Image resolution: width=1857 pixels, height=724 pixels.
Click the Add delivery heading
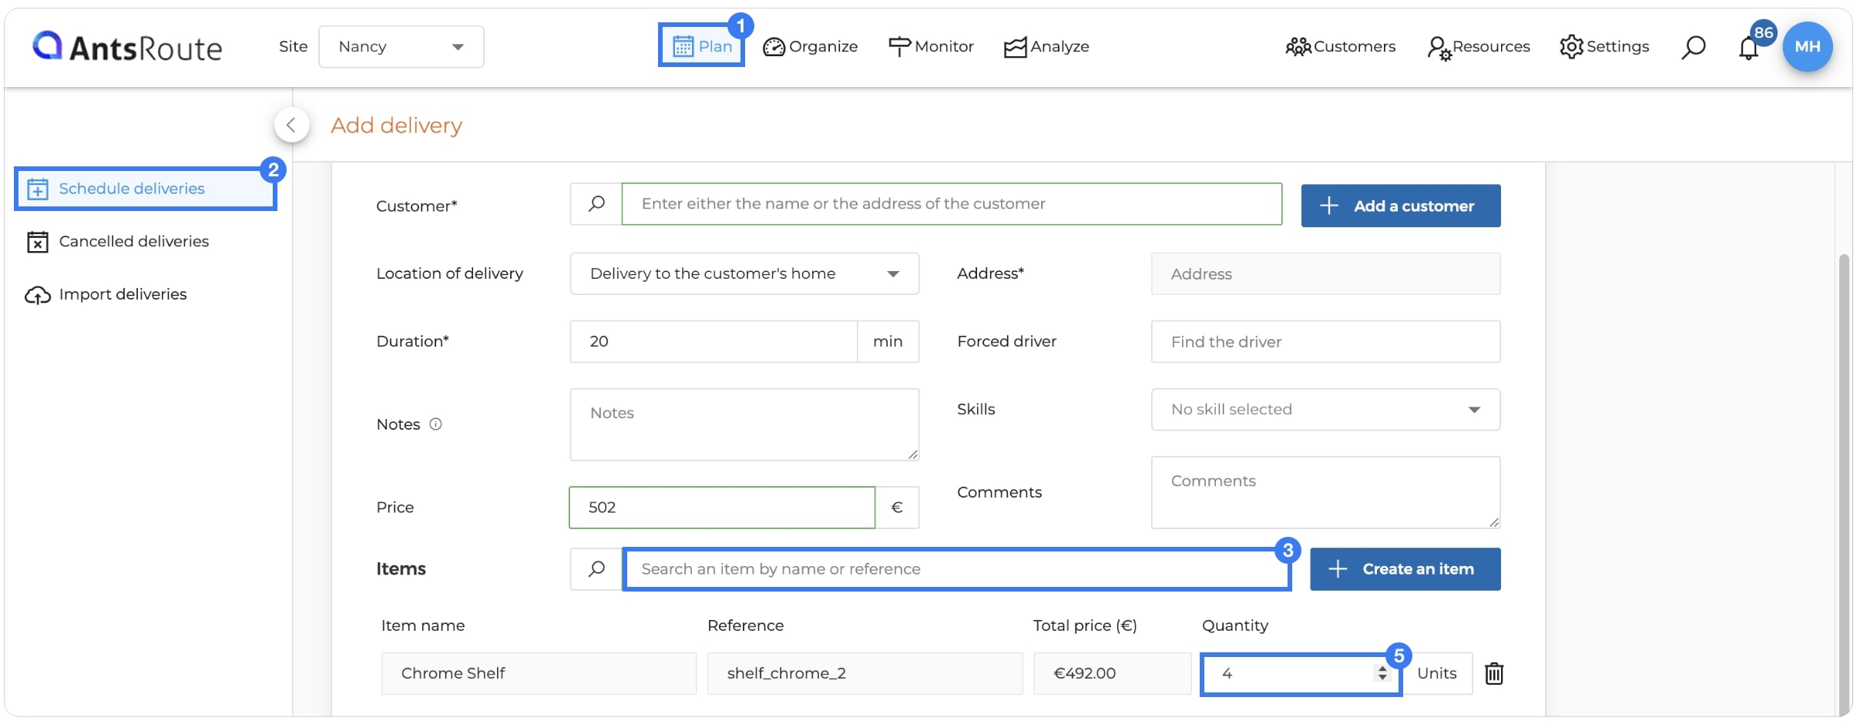[397, 126]
